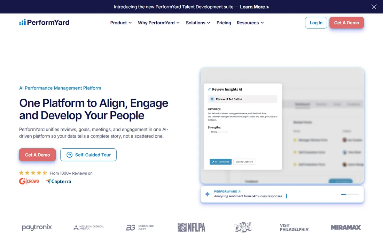The image size is (383, 239).
Task: Click the Berkshire Grey logo
Action: pos(140,227)
